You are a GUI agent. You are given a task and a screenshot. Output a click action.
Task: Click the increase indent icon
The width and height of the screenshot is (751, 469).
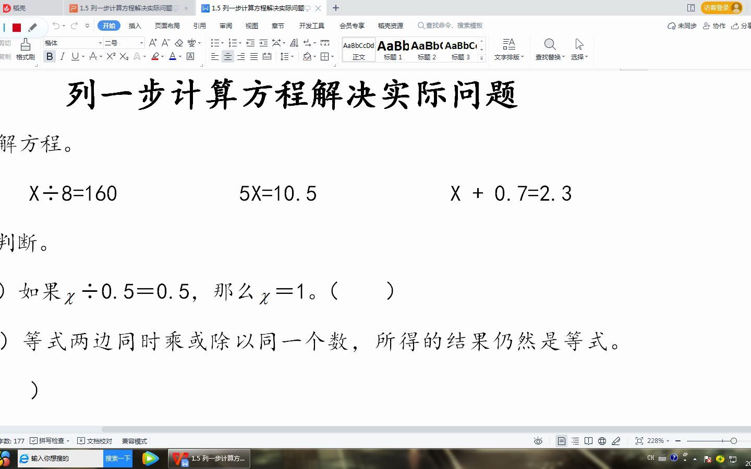(x=263, y=43)
